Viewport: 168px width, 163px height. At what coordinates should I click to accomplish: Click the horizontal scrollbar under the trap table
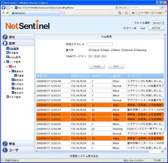(x=93, y=151)
